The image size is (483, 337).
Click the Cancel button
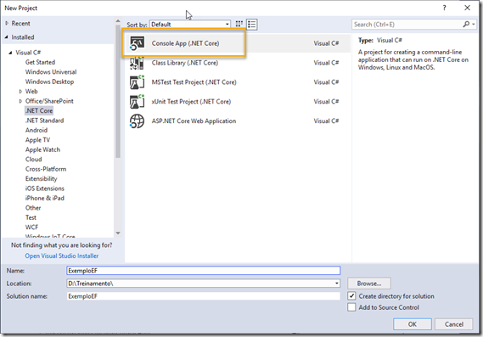tap(454, 324)
